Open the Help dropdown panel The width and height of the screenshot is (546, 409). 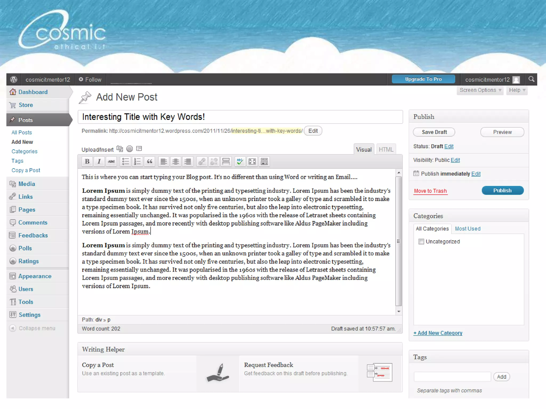coord(517,90)
